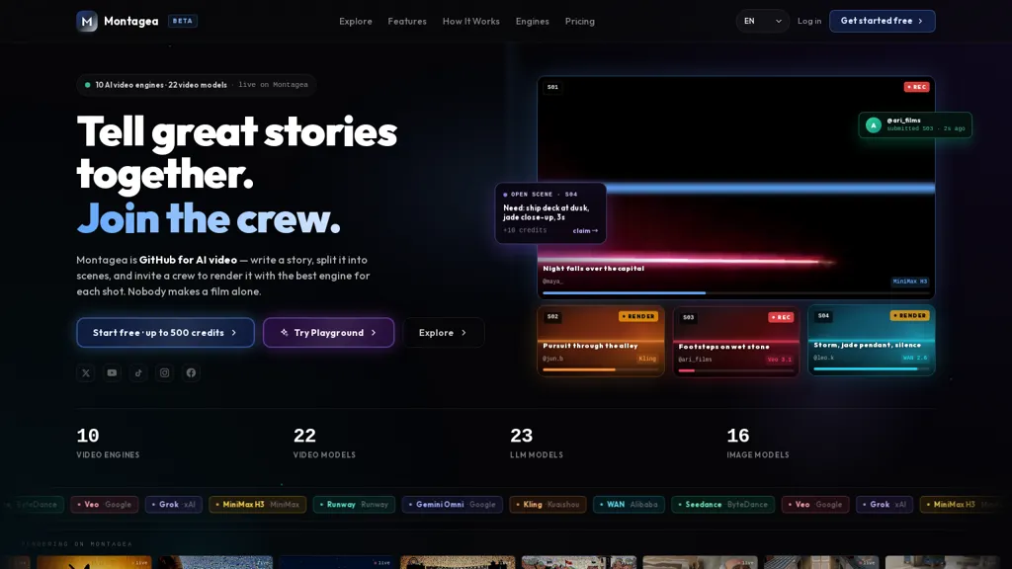
Task: Click S01 scene progress bar
Action: (x=735, y=292)
